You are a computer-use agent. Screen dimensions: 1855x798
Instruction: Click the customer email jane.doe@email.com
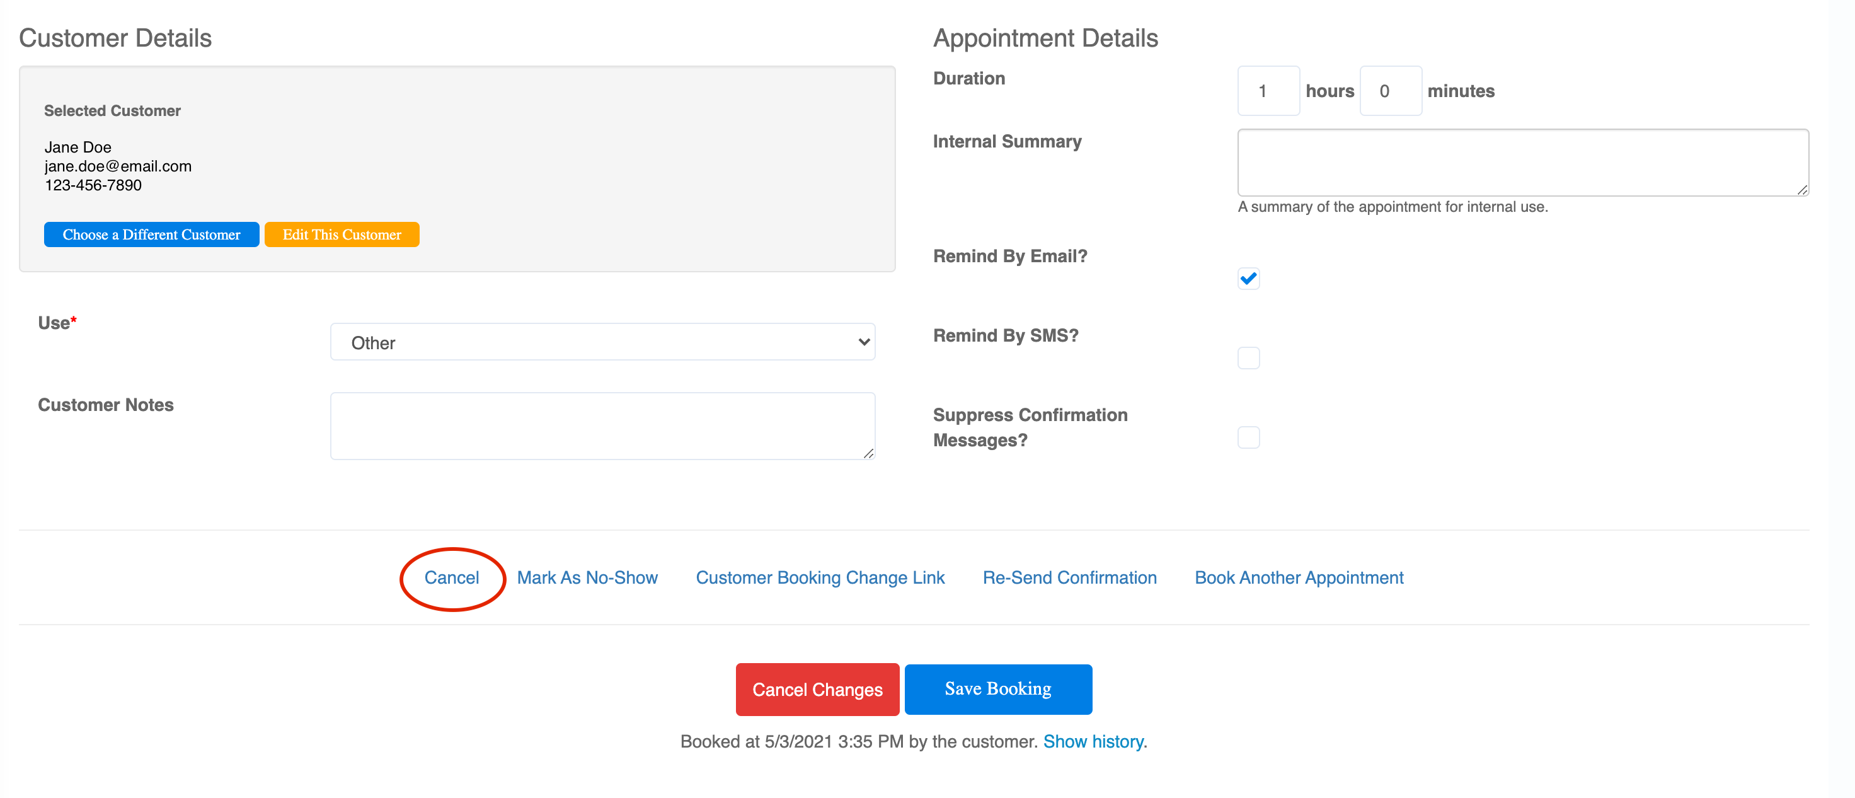(x=118, y=166)
